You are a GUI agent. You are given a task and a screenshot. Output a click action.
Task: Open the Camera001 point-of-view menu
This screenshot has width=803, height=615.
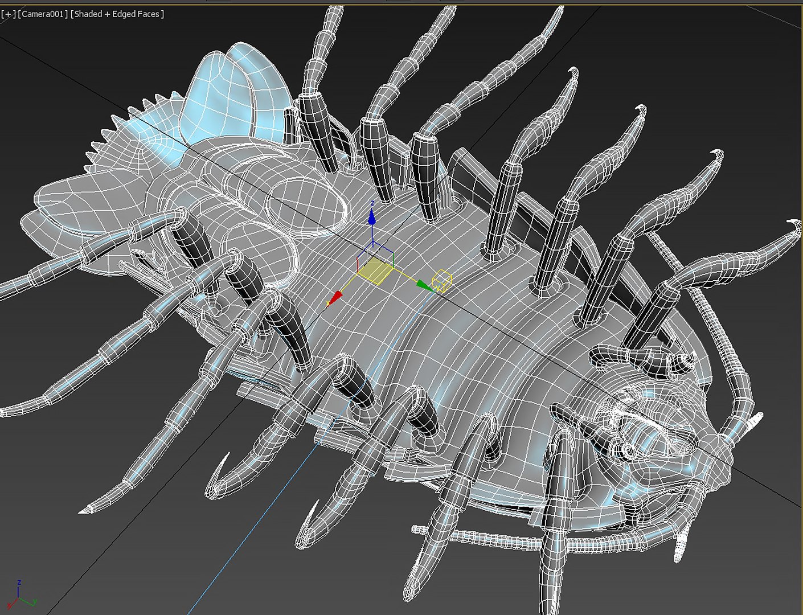(x=43, y=14)
